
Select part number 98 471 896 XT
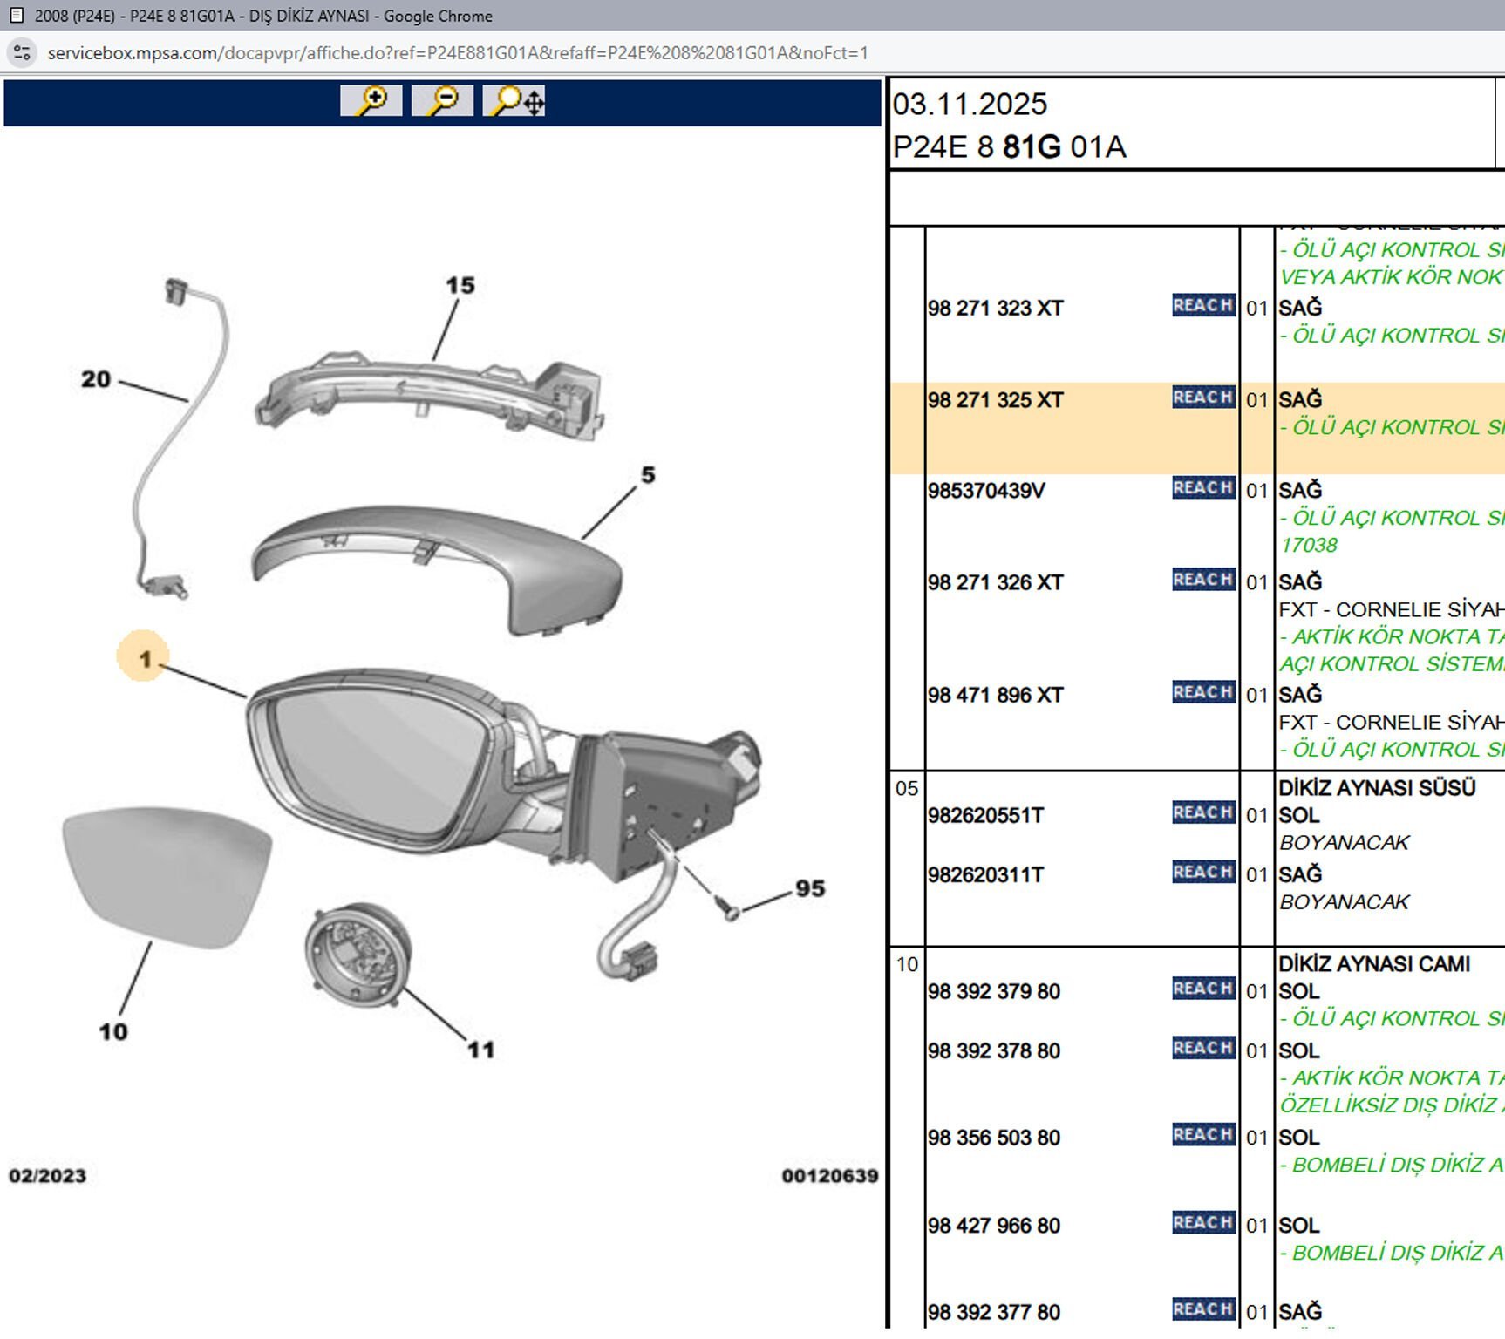click(x=995, y=696)
